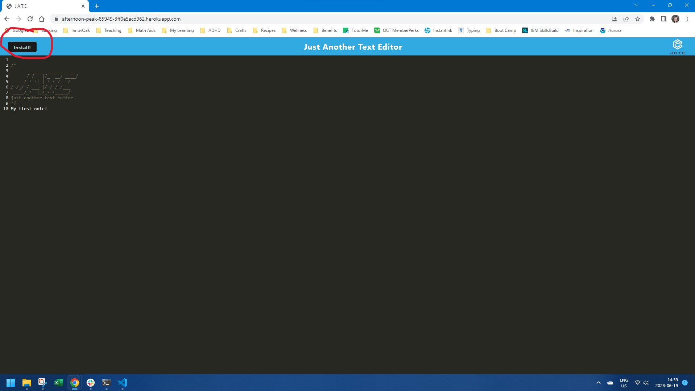Launch VS Code from the taskbar
This screenshot has width=695, height=391.
click(123, 383)
